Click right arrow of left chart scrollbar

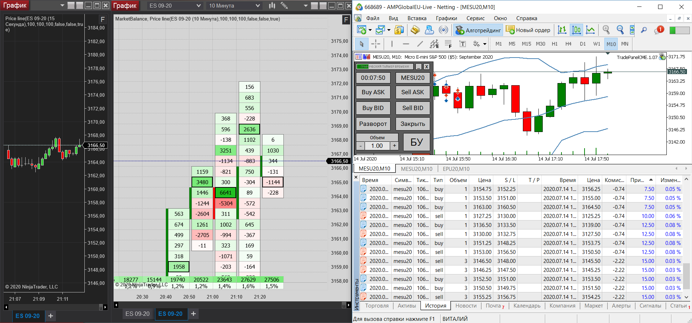coord(105,307)
